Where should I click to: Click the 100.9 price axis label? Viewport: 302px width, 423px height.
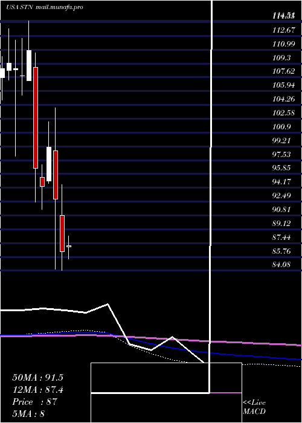(281, 127)
